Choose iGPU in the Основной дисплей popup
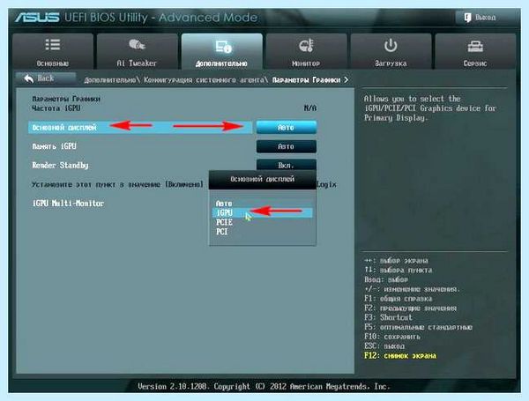529x401 pixels. point(262,212)
